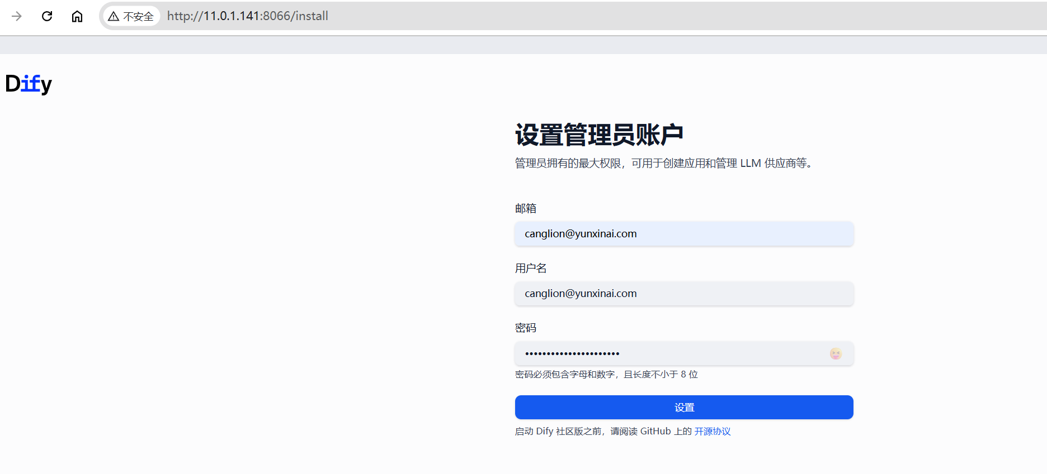Click the blue 设置 submit button
This screenshot has height=474, width=1047.
(684, 408)
